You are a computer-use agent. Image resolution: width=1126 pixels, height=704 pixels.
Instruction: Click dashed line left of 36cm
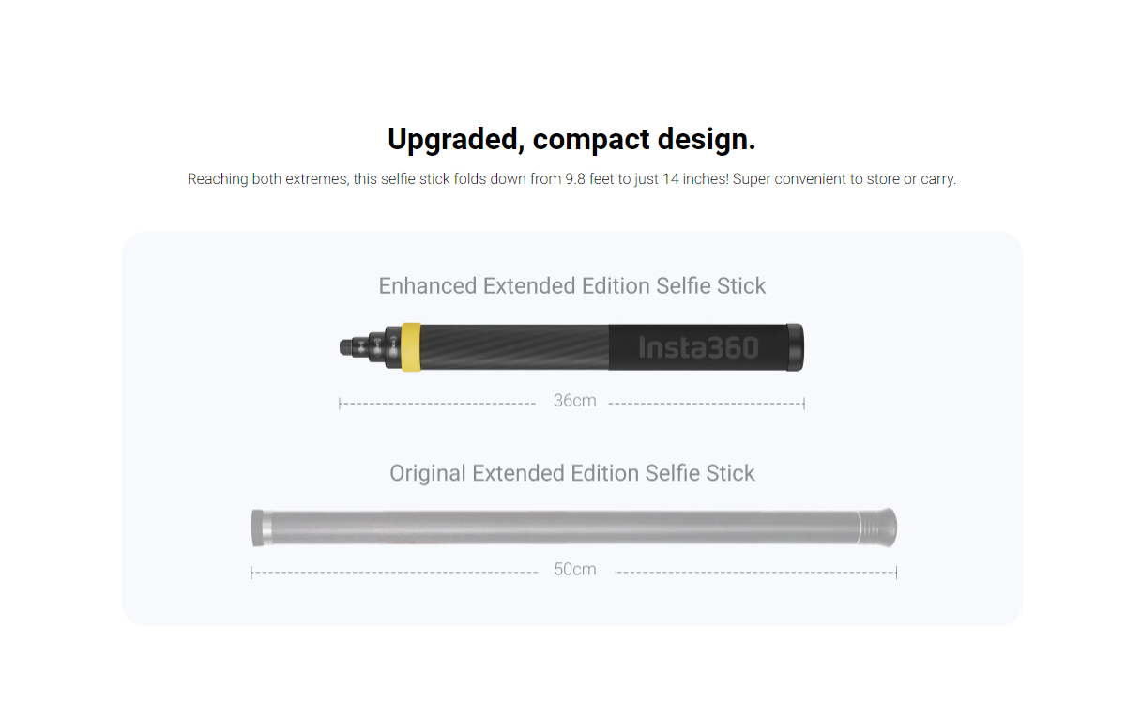[437, 404]
